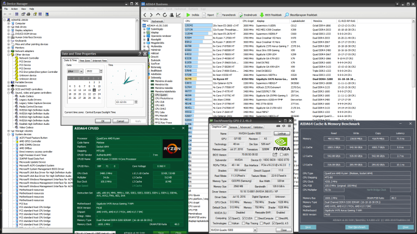Click Device Manager help toolbar icon
The width and height of the screenshot is (417, 234).
coord(34,14)
